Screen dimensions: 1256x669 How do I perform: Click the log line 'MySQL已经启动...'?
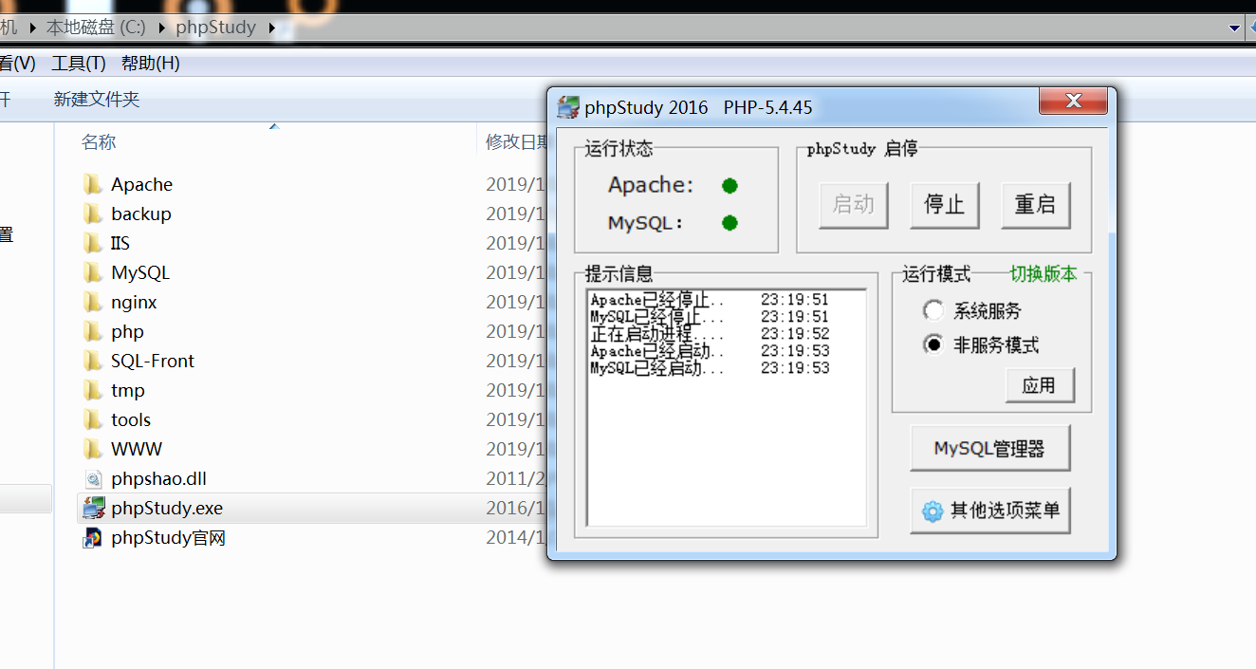710,368
